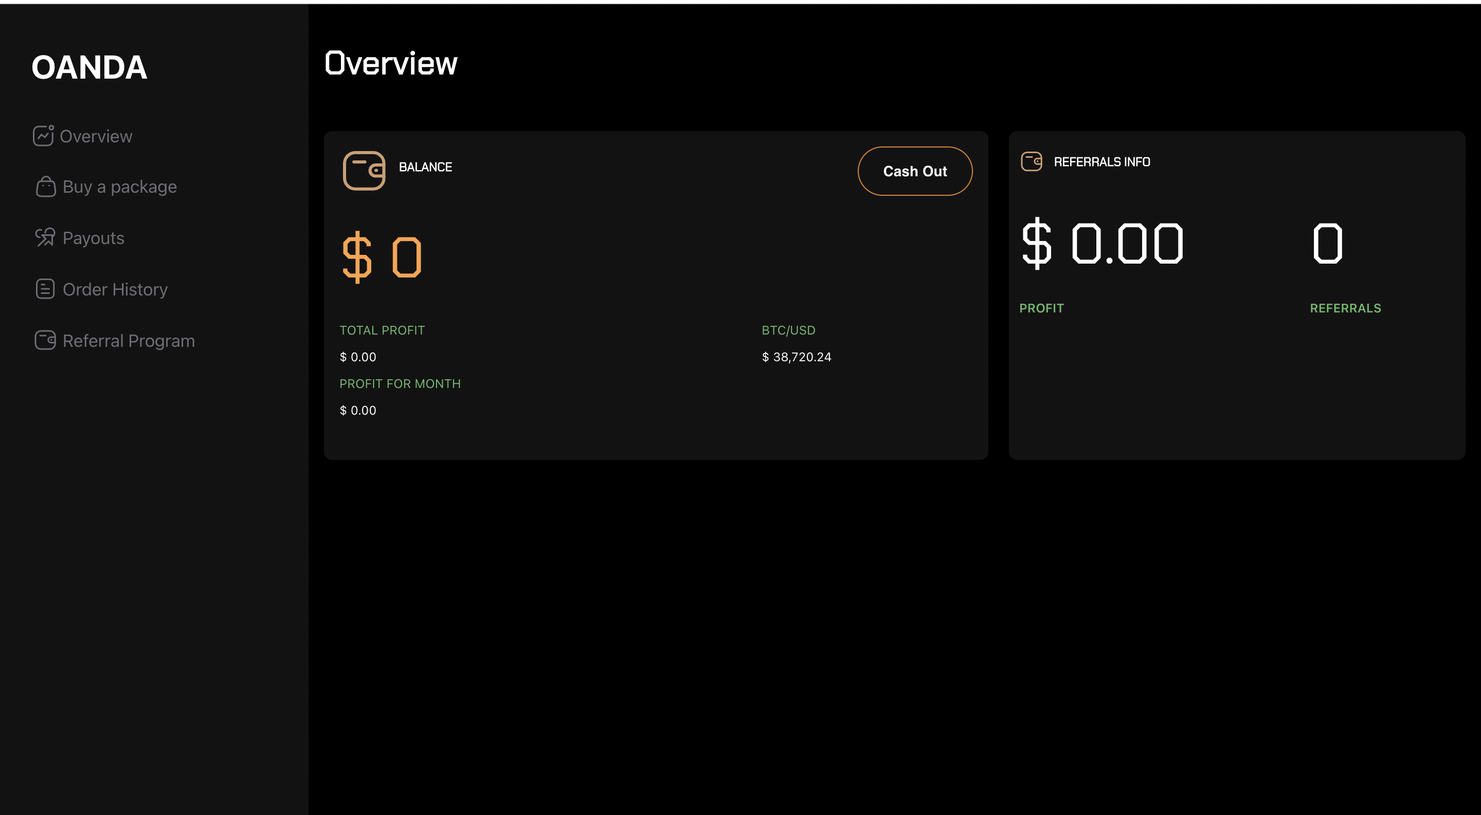Click the PROFIT FOR MONTH label
The width and height of the screenshot is (1481, 815).
point(400,384)
